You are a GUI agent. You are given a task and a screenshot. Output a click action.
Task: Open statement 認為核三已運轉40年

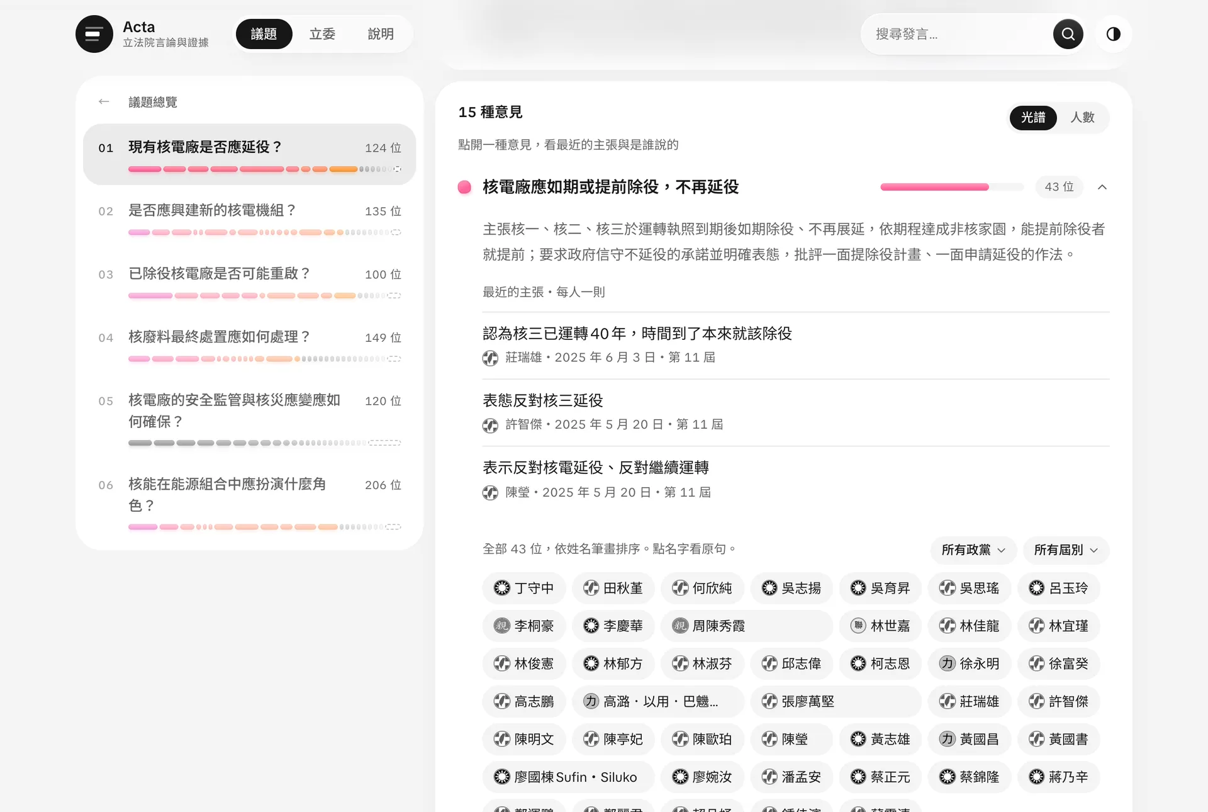tap(796, 345)
